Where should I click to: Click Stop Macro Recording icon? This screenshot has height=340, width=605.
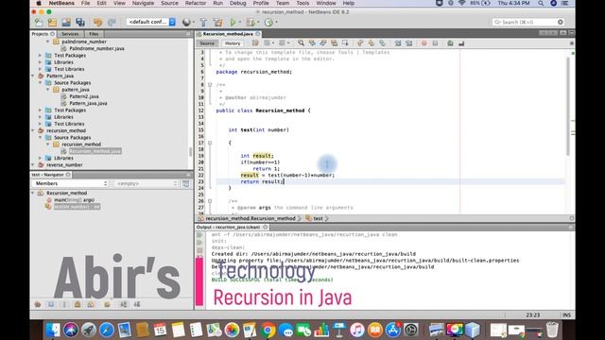point(435,43)
